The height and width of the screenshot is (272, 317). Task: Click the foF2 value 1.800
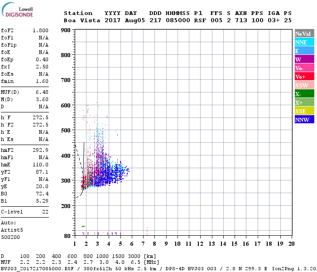41,30
